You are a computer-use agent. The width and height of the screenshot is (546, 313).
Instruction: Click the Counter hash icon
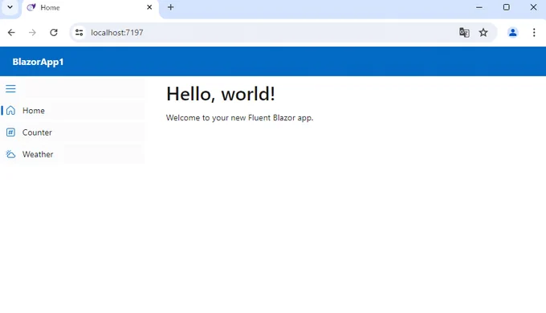click(x=10, y=132)
